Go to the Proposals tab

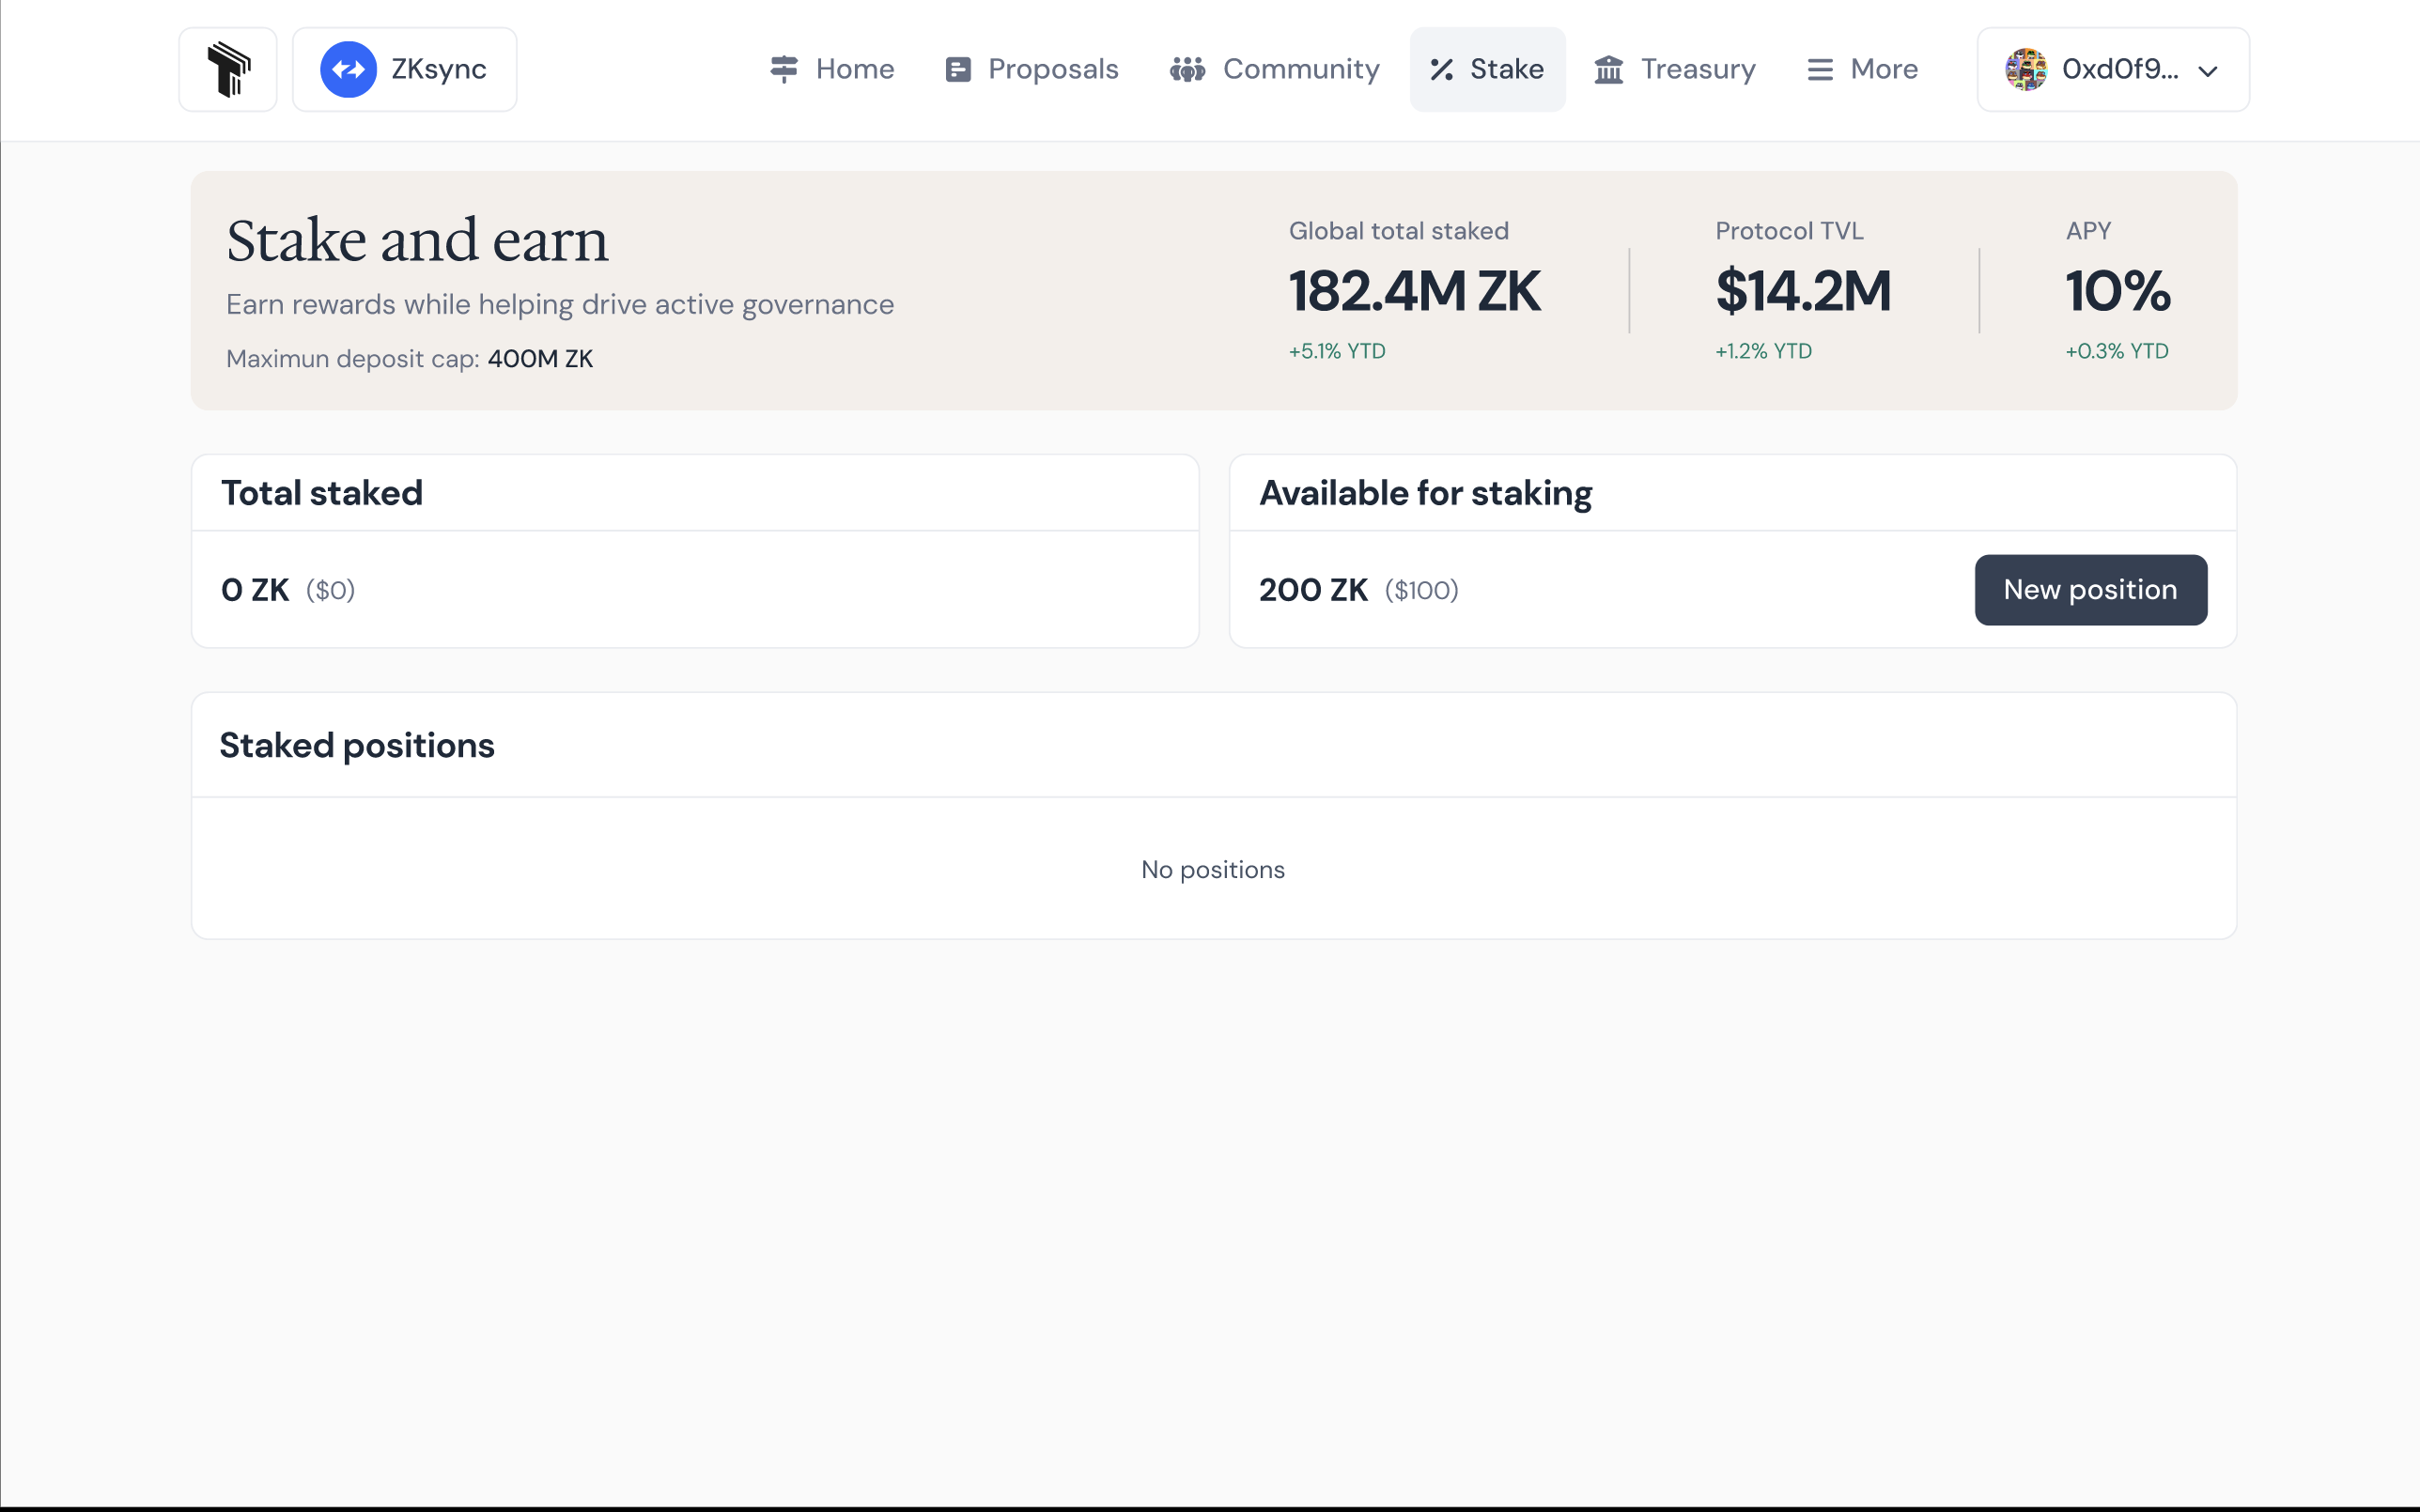[x=1032, y=69]
